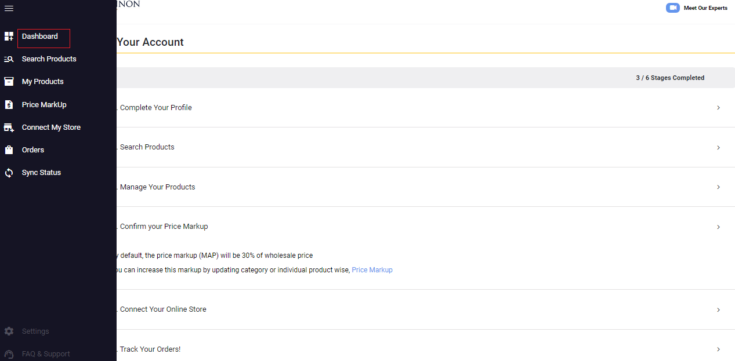
Task: Click the Search Products magnifier icon
Action: point(9,59)
